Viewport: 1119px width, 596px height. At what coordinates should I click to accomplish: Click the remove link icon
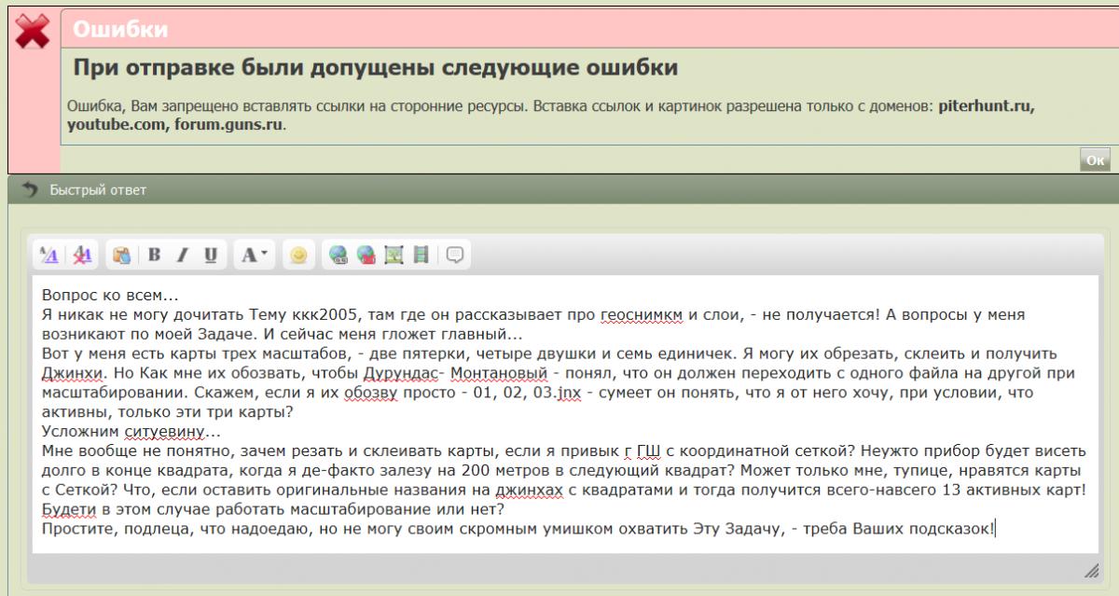click(366, 256)
